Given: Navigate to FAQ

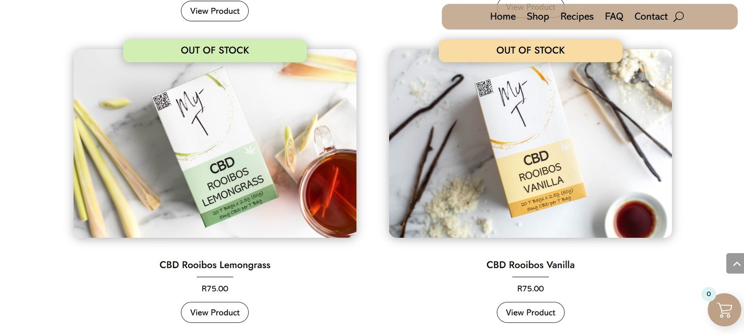Looking at the screenshot, I should coord(614,17).
